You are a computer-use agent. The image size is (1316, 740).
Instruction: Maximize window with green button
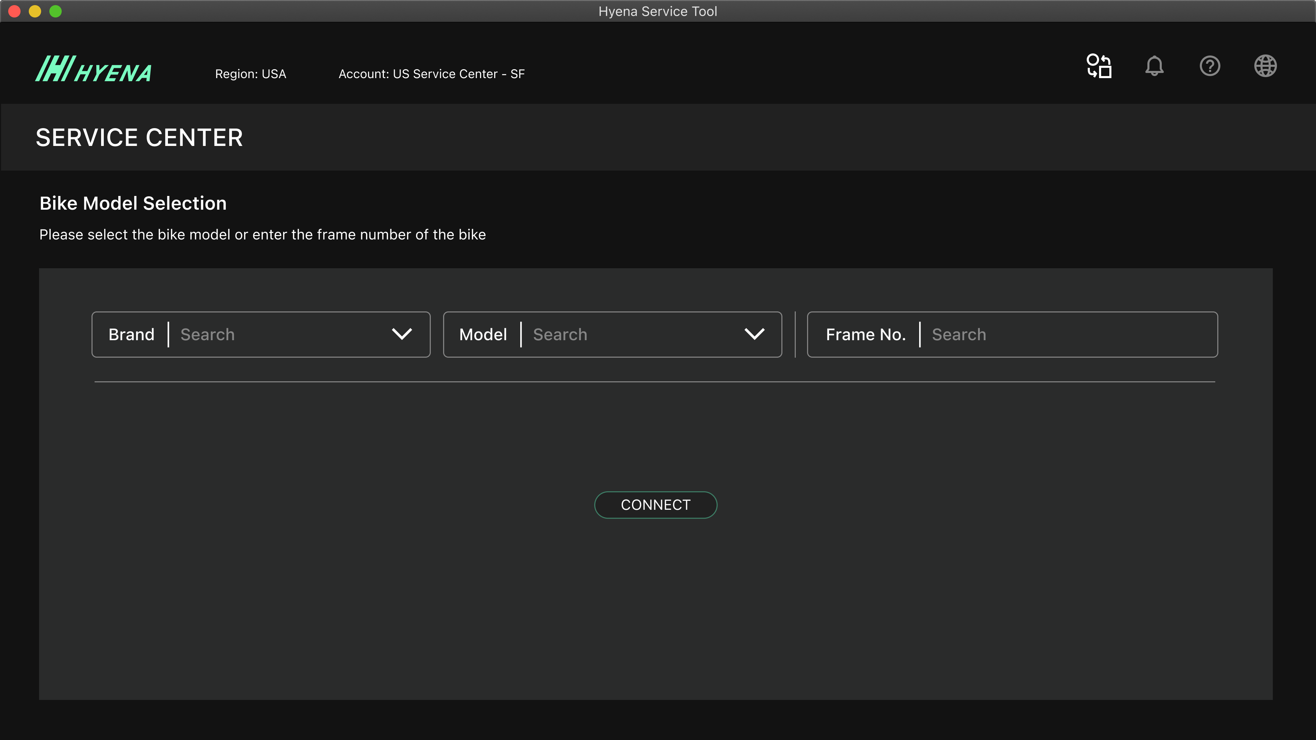click(55, 11)
